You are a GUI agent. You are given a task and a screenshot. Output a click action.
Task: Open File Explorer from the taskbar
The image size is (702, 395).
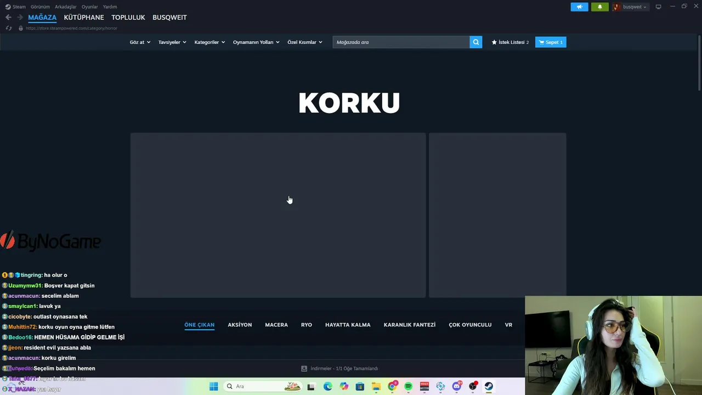point(376,386)
